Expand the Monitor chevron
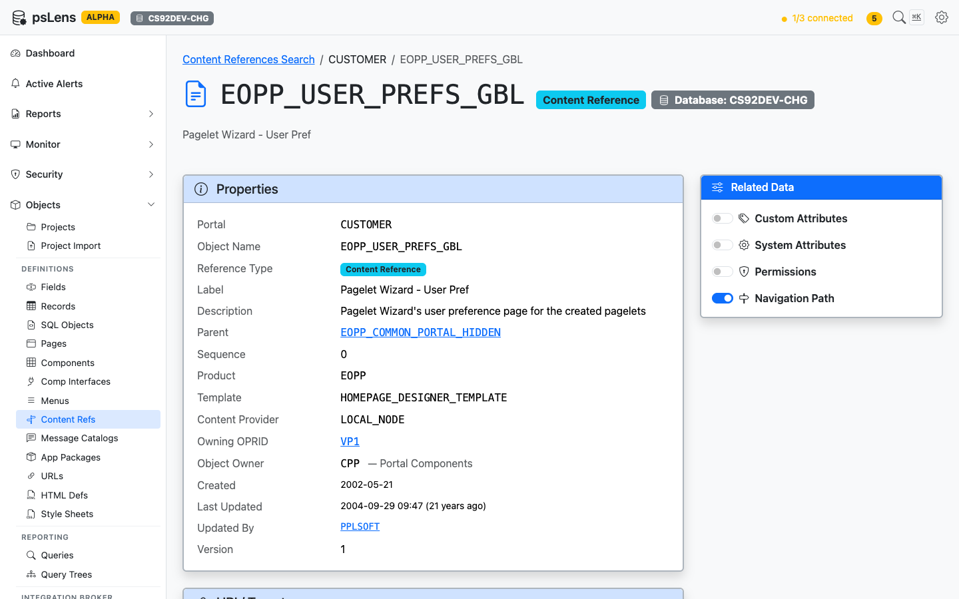959x599 pixels. point(151,144)
